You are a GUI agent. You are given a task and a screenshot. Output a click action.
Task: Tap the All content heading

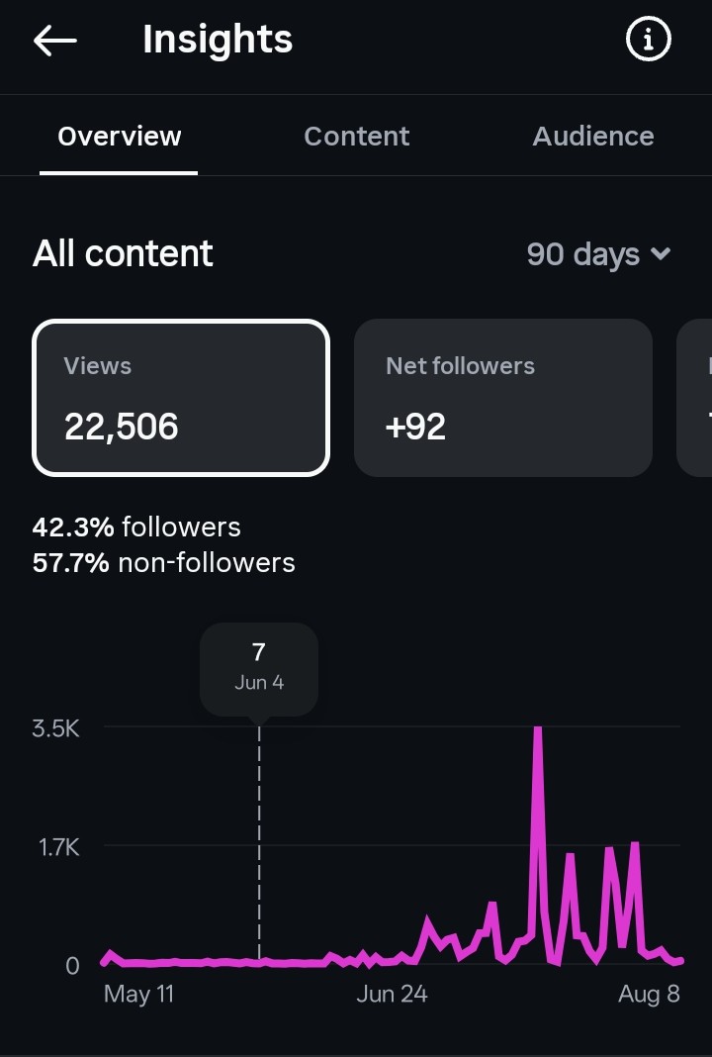[123, 253]
